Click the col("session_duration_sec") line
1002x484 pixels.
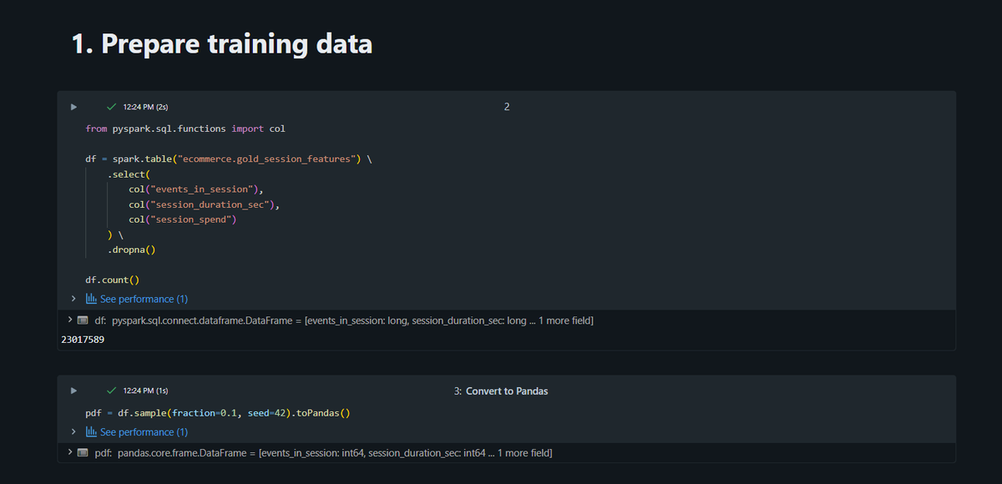click(x=205, y=204)
